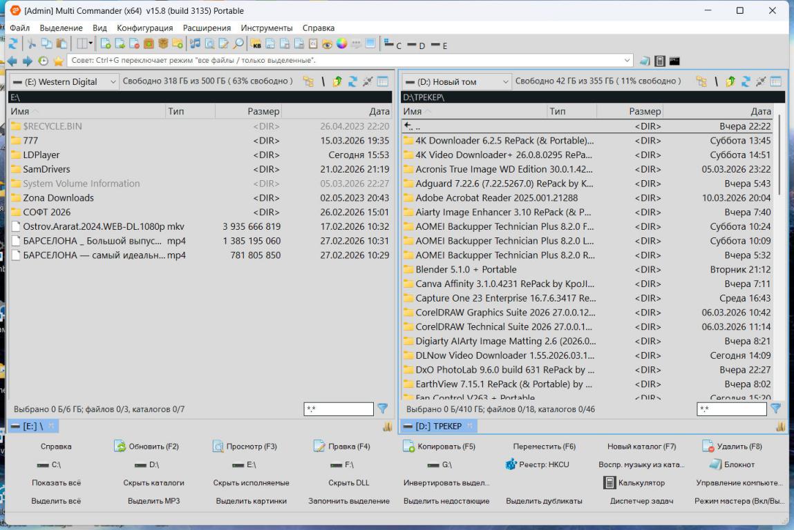Image resolution: width=794 pixels, height=530 pixels.
Task: Expand the (D:) Новый том drive dropdown
Action: [506, 82]
